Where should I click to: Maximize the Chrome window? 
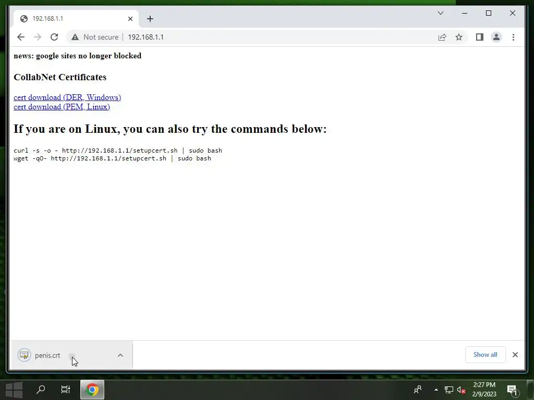coord(489,13)
